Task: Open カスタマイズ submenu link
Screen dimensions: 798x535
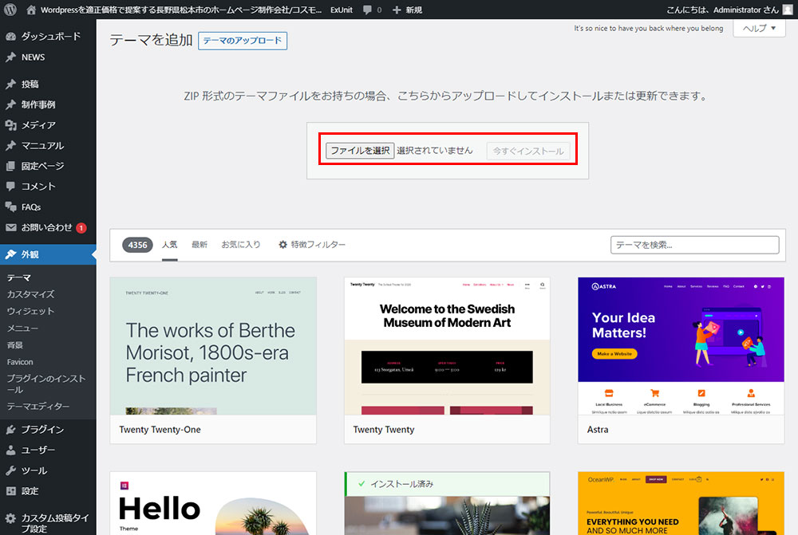Action: click(30, 294)
